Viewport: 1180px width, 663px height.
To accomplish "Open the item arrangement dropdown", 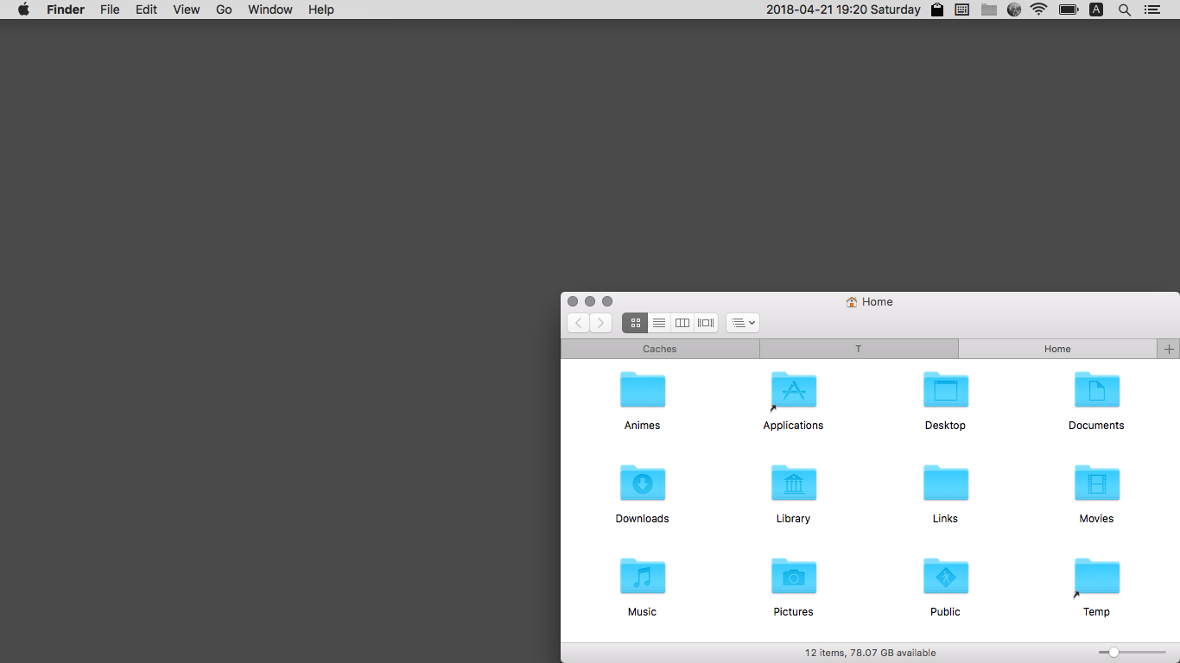I will 743,323.
